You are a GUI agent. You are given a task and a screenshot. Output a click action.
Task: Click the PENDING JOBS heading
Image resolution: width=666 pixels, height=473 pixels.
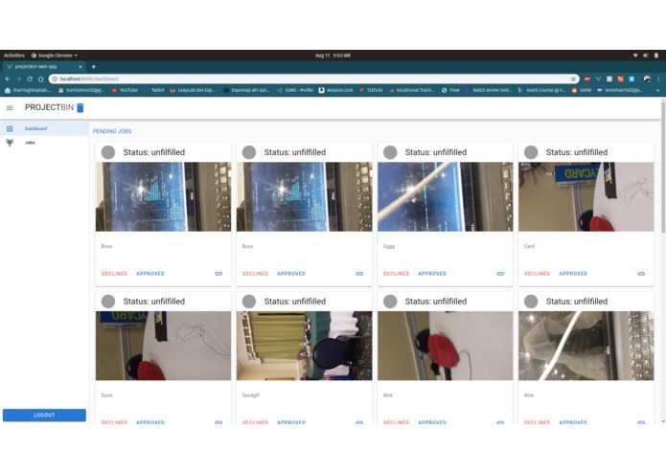point(112,131)
